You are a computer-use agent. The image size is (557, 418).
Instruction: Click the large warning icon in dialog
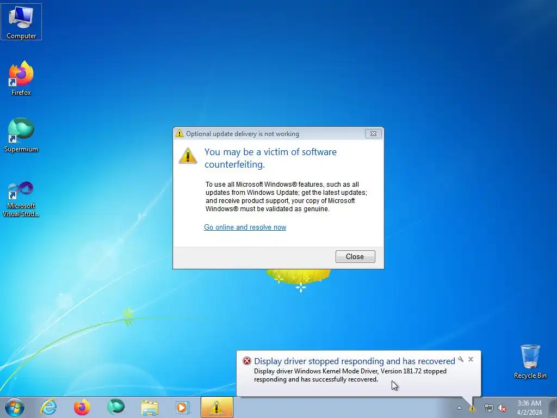pyautogui.click(x=188, y=156)
